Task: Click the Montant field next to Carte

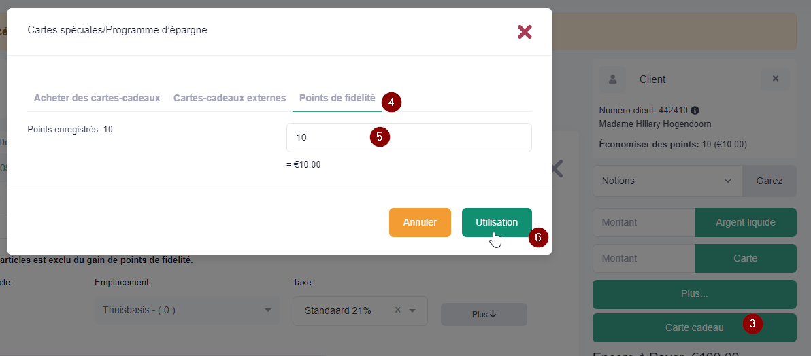Action: coord(644,258)
